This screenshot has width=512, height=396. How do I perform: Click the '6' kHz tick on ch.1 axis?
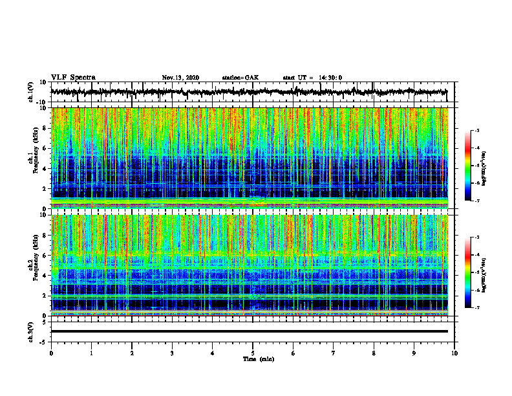tap(45, 149)
